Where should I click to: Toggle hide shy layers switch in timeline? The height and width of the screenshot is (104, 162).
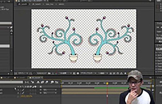click(38, 82)
